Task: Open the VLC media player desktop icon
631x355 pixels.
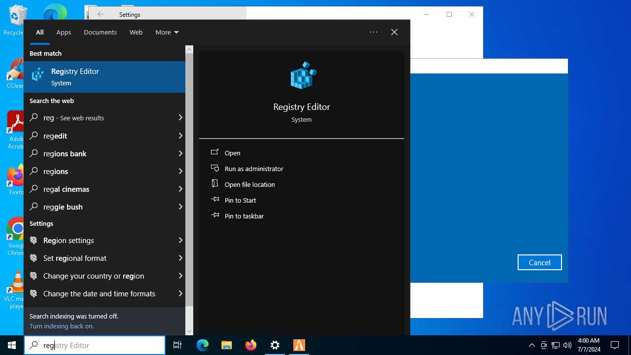Action: (16, 290)
